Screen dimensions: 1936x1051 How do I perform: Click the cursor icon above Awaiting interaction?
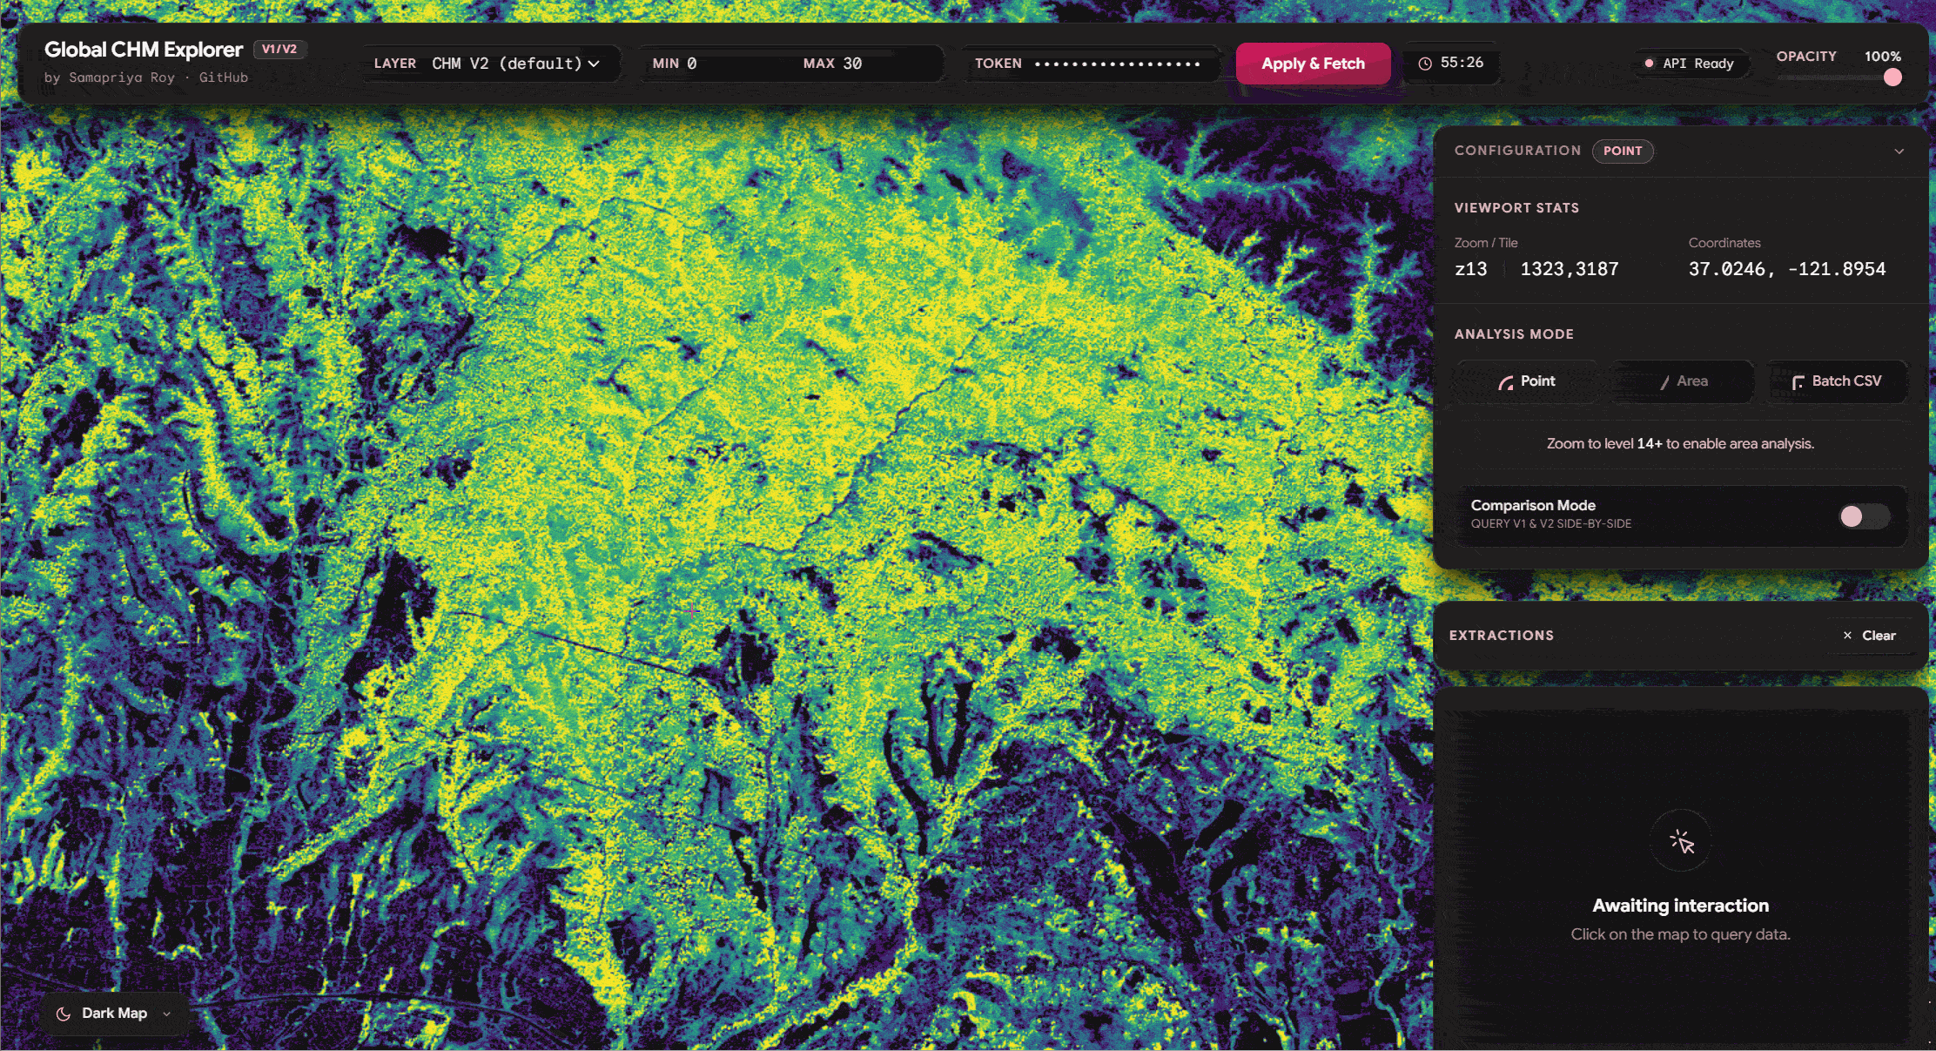(x=1681, y=841)
